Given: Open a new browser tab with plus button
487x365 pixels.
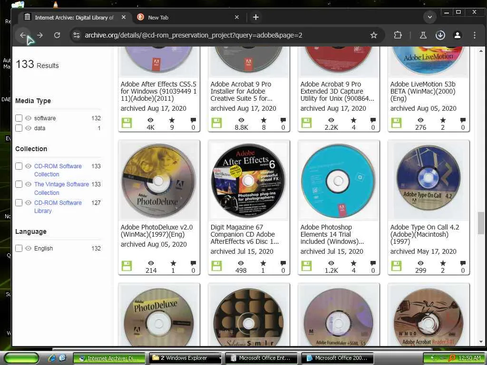Looking at the screenshot, I should (x=255, y=18).
